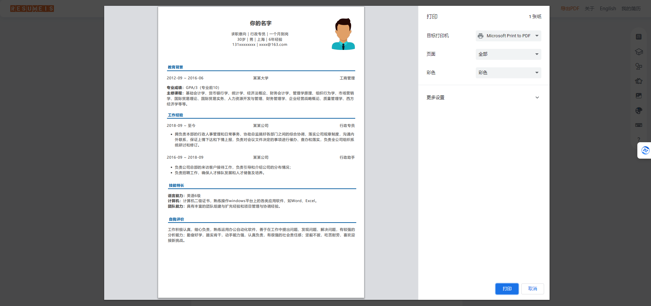Click the 技能特长 section heading

177,186
